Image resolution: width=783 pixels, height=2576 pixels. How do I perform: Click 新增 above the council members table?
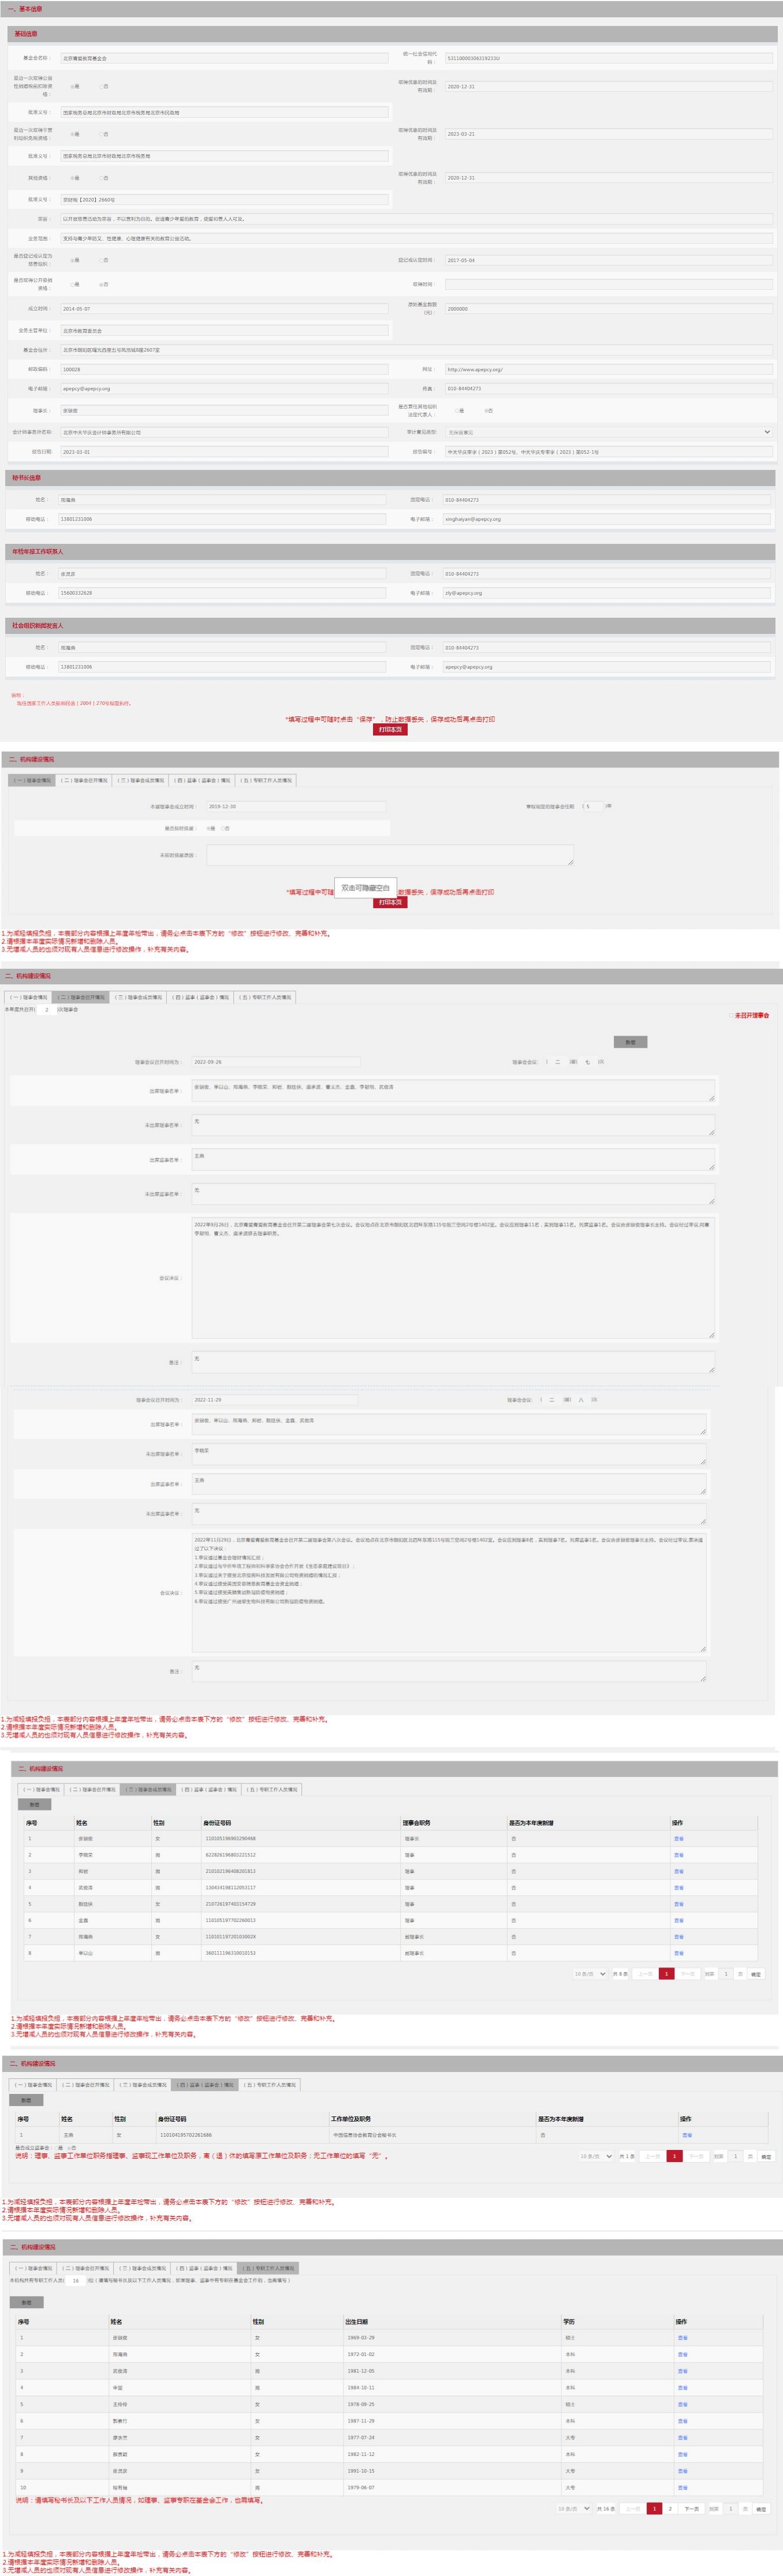click(34, 1805)
